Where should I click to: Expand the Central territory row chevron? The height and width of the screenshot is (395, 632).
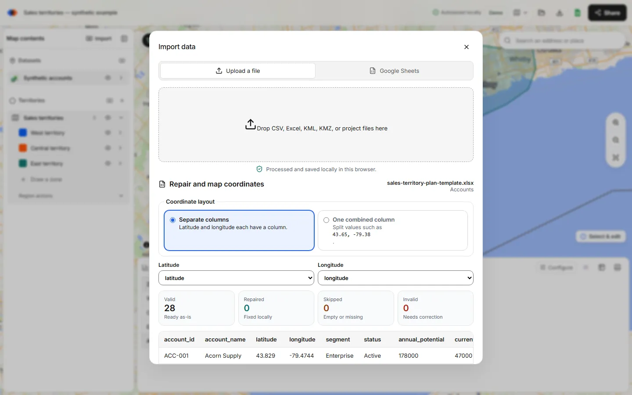pos(120,148)
